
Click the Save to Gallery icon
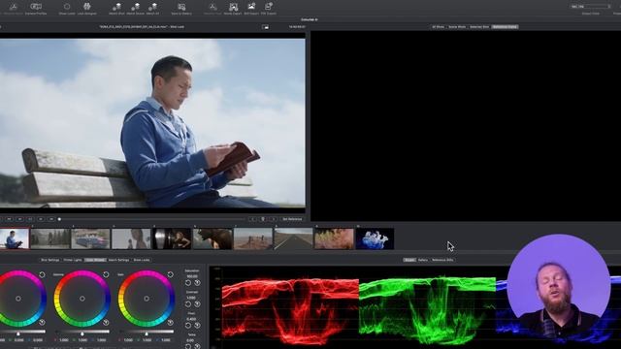click(x=181, y=7)
